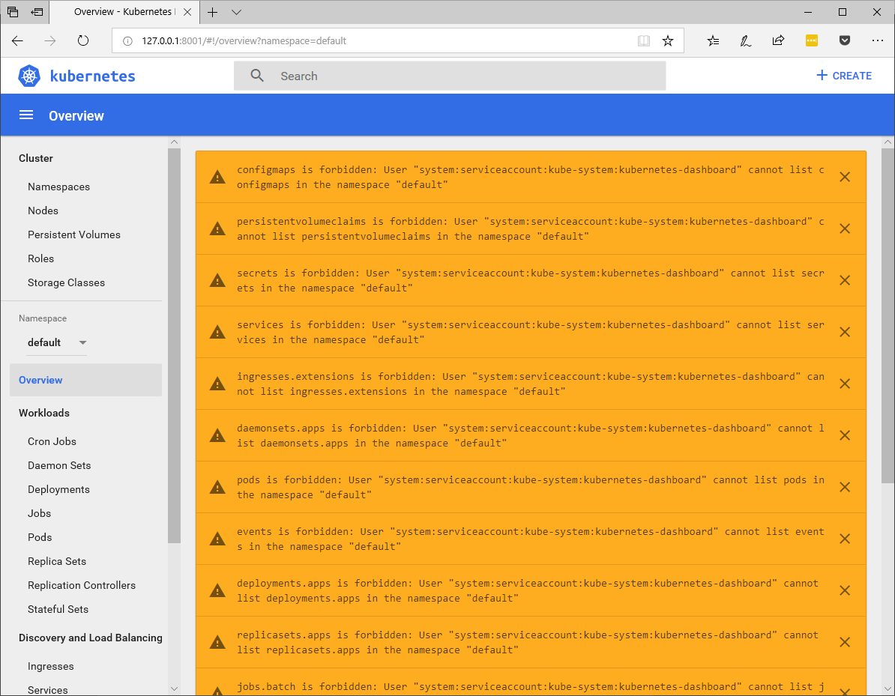
Task: Open Replication Controllers in sidebar
Action: point(82,585)
